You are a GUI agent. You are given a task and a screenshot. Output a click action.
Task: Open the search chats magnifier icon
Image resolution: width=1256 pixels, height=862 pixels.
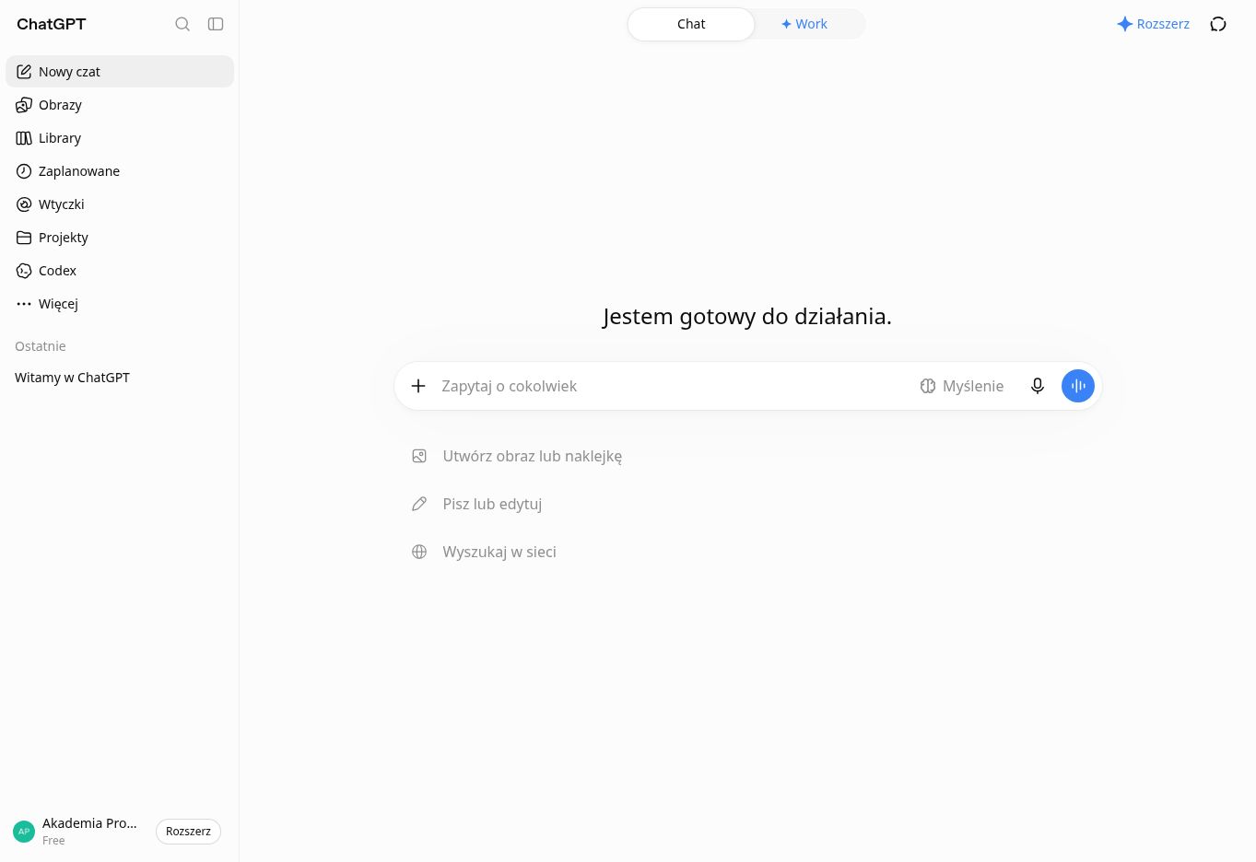pyautogui.click(x=182, y=24)
